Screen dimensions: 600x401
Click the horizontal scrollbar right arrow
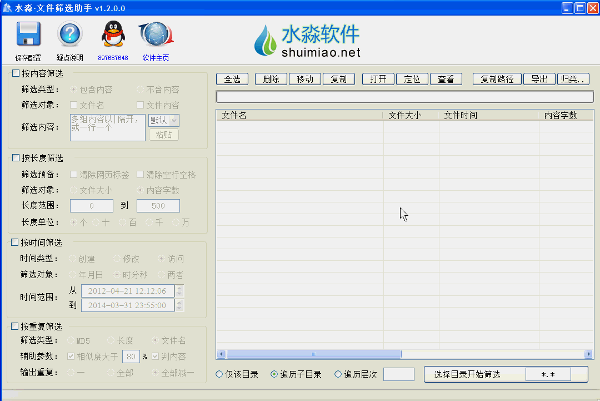[x=588, y=354]
